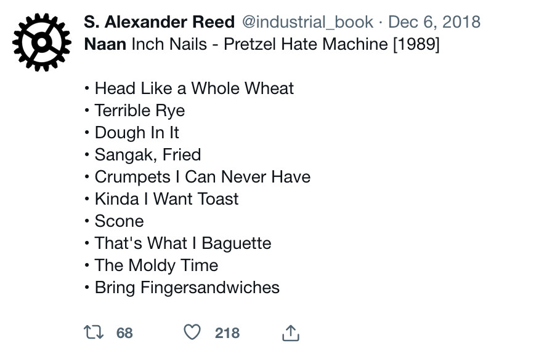The width and height of the screenshot is (552, 354).
Task: Open the gear cog profile avatar
Action: click(x=42, y=42)
